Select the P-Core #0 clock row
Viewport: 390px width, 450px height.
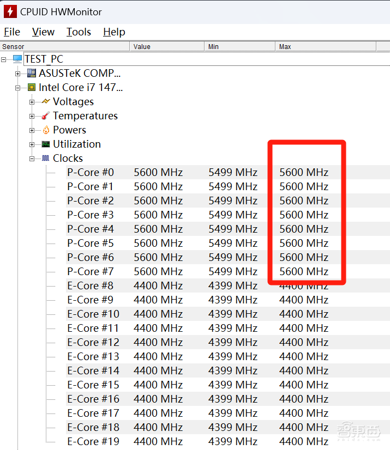click(91, 173)
